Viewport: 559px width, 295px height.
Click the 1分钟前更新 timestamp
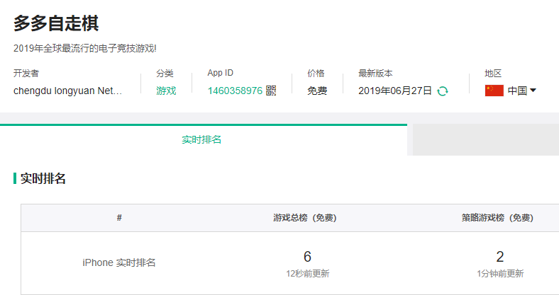tap(500, 273)
